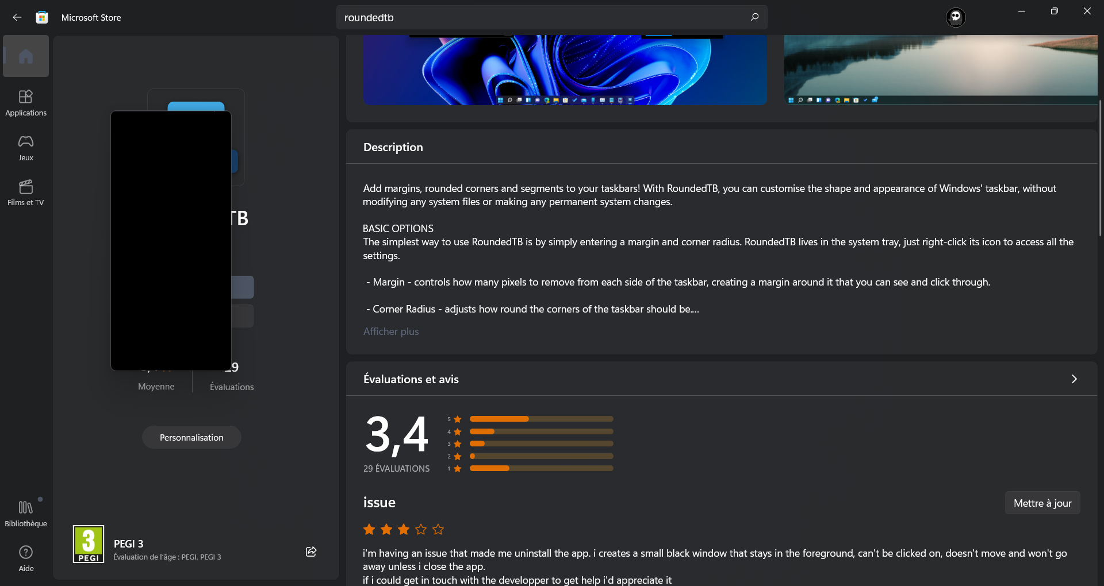Screen dimensions: 1104x586
Task: Click the 3-star rating bar
Action: point(541,444)
